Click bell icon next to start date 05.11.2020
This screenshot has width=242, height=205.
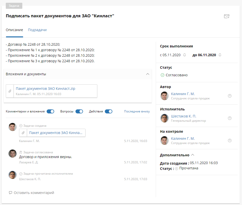pos(185,55)
